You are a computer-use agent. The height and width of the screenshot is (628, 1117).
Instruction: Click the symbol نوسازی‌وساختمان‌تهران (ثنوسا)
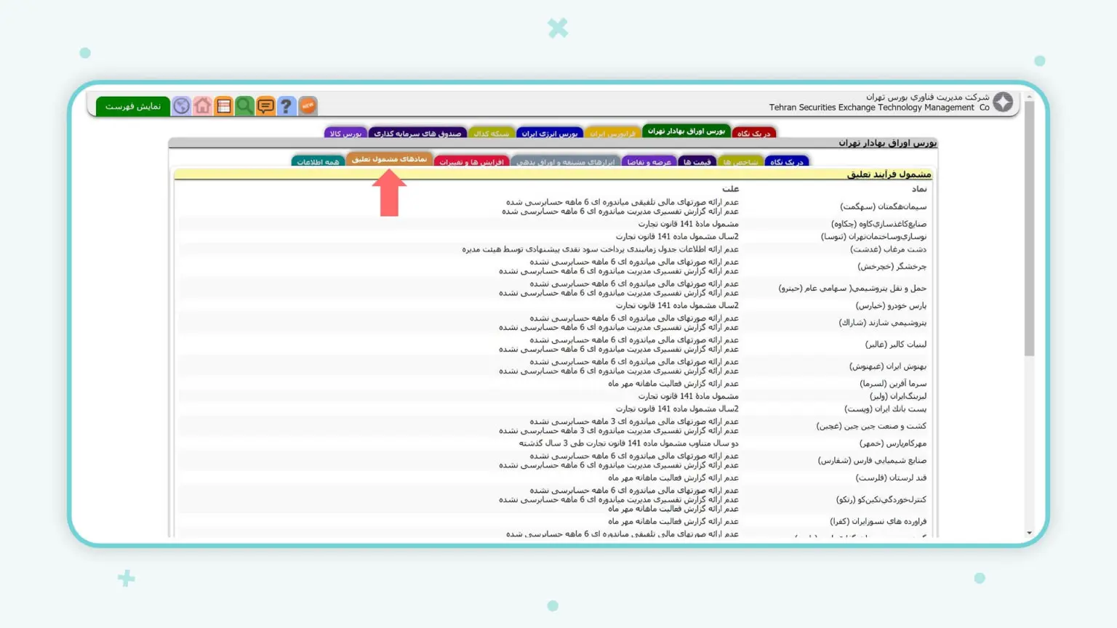coord(873,237)
